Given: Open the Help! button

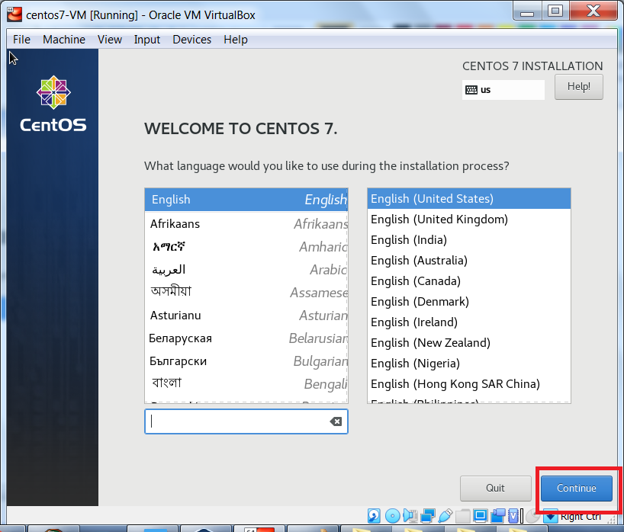Looking at the screenshot, I should 578,87.
